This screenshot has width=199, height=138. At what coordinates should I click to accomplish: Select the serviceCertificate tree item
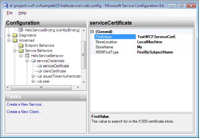click(56, 66)
